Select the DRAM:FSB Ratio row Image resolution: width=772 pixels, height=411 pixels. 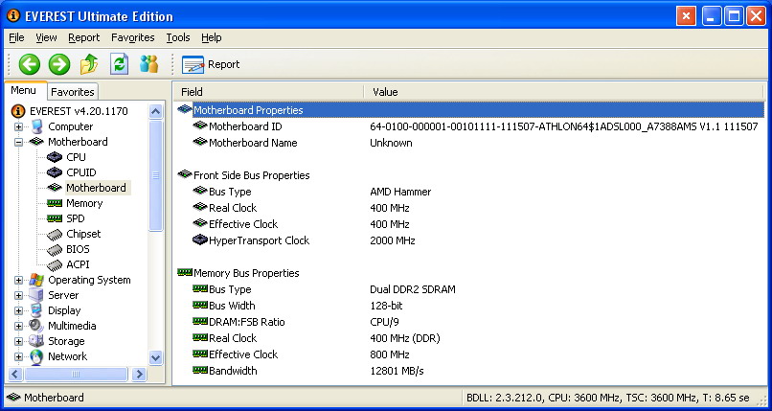point(470,322)
